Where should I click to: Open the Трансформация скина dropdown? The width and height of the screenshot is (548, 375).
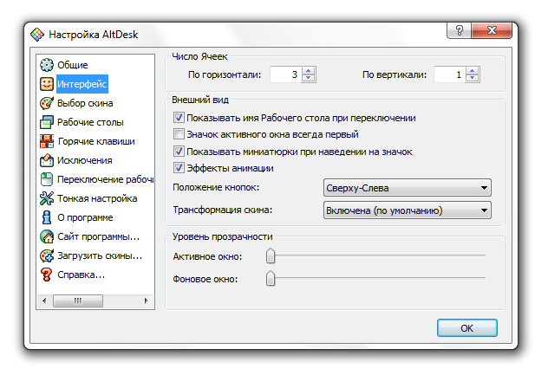[x=408, y=210]
